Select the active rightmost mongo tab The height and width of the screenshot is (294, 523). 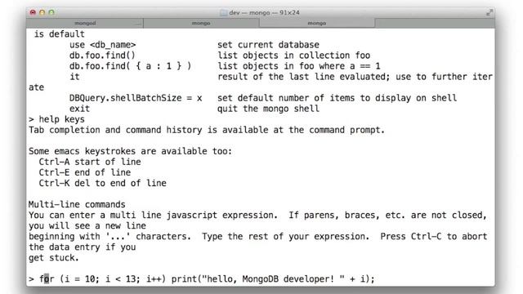[x=317, y=23]
